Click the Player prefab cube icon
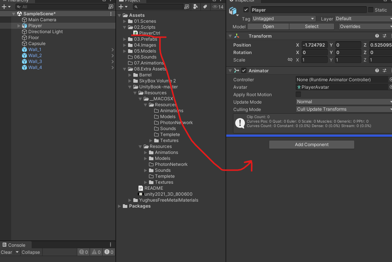The image size is (392, 262). (24, 26)
